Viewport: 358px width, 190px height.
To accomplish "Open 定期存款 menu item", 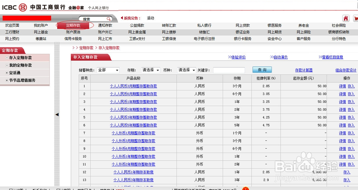I will tap(73, 25).
